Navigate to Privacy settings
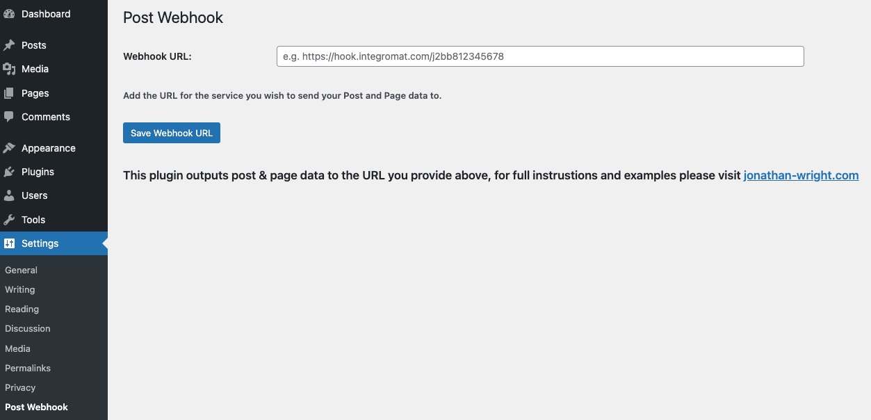871x420 pixels. click(19, 387)
